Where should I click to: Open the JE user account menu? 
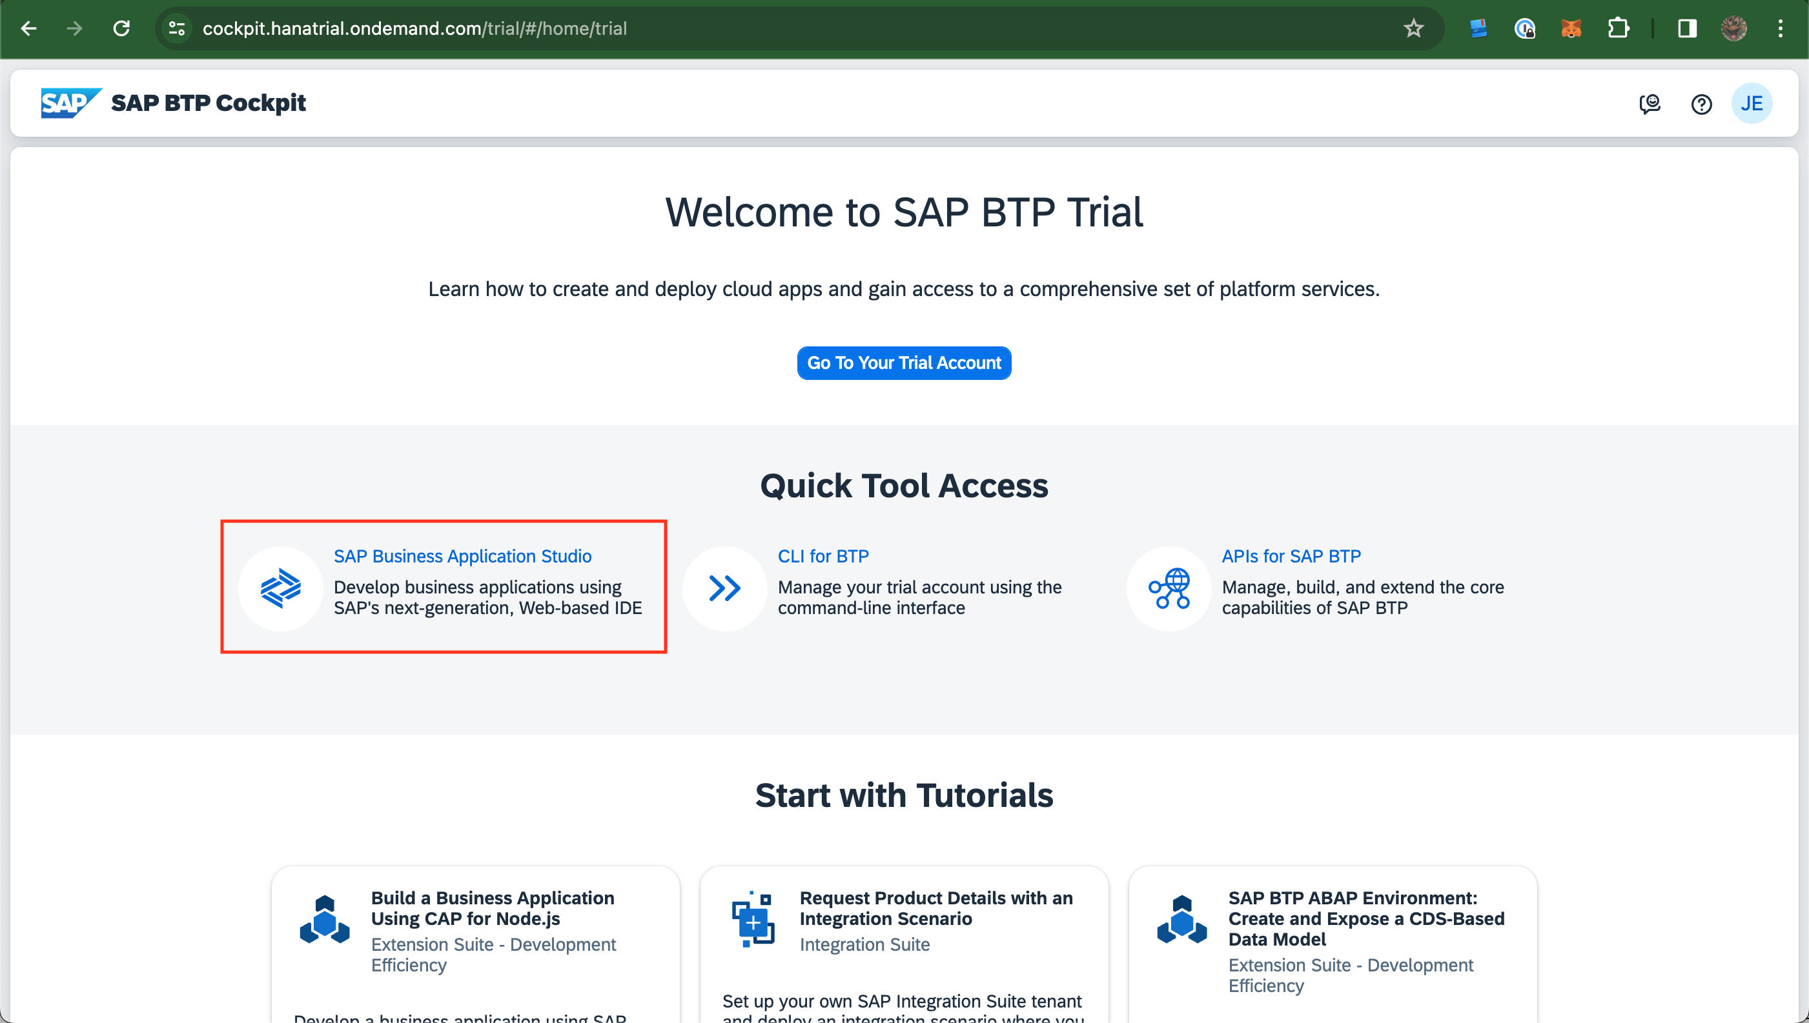point(1752,103)
